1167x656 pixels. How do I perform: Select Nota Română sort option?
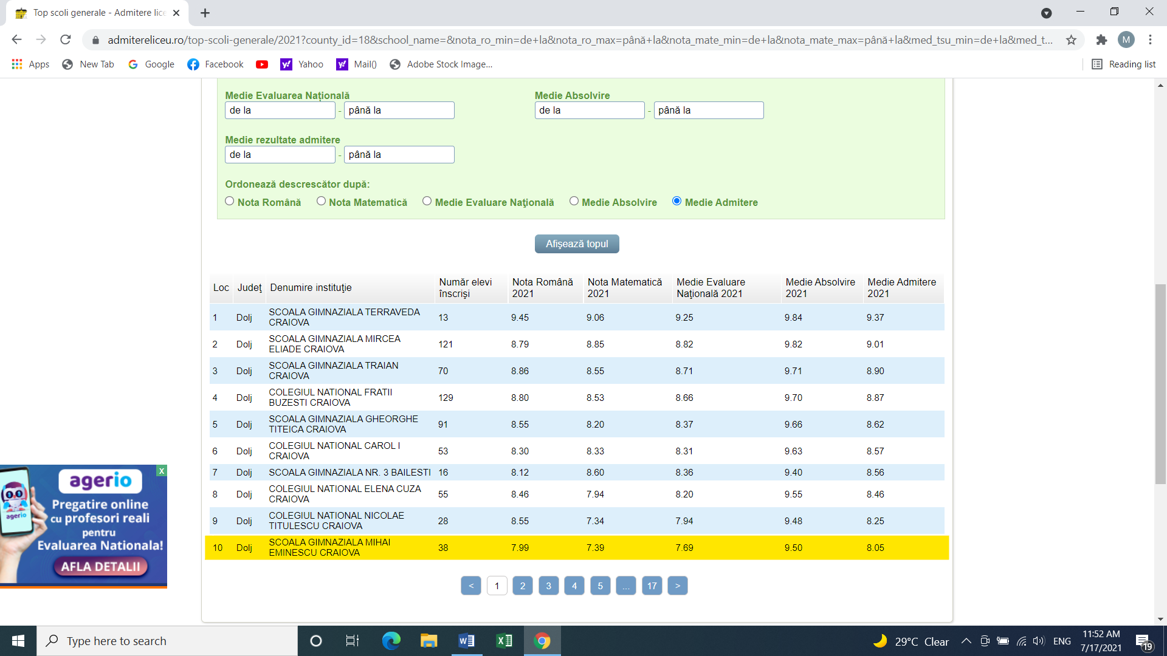[x=230, y=201]
